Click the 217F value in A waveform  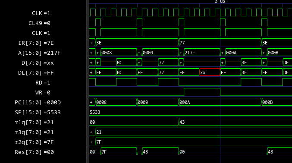(190, 53)
